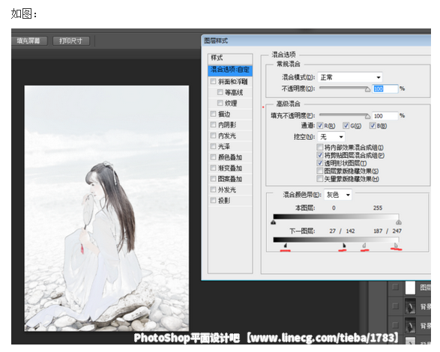440x352 pixels.
Task: Toggle 将剪贴图层混合成组 checkbox
Action: pos(319,155)
